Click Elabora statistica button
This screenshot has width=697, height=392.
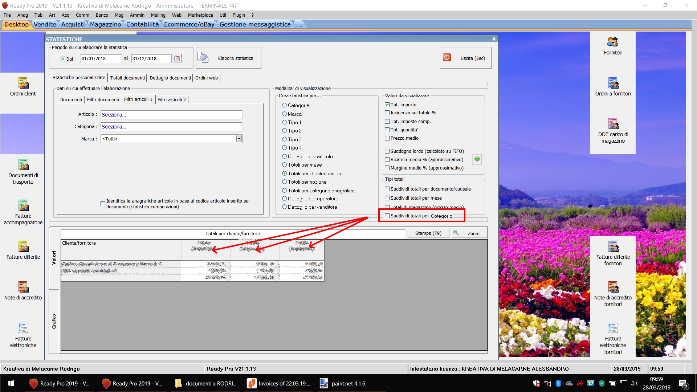point(228,58)
